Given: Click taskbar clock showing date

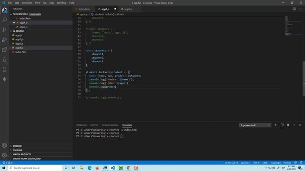Looking at the screenshot, I should pos(291,168).
